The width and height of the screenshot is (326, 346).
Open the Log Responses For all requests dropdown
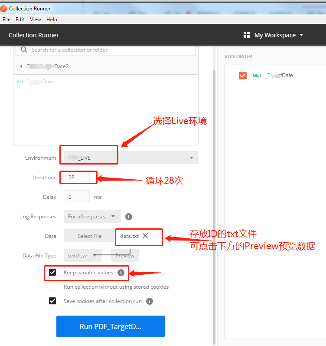pos(92,217)
